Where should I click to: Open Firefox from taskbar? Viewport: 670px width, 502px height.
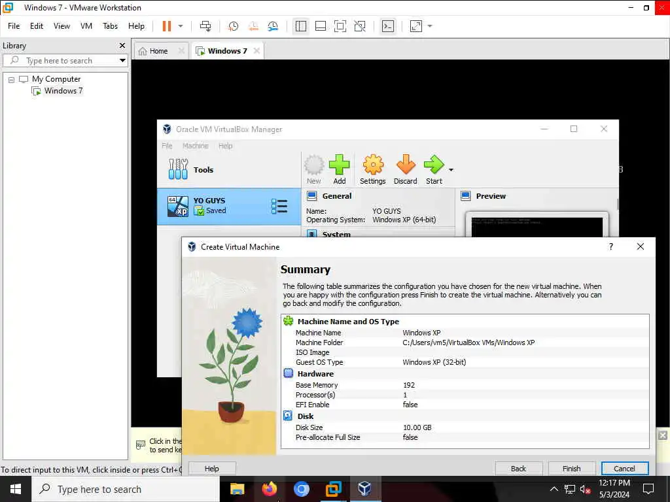269,489
